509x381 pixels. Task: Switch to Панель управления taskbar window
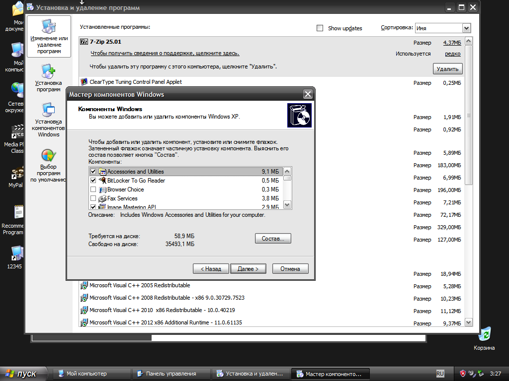point(171,374)
